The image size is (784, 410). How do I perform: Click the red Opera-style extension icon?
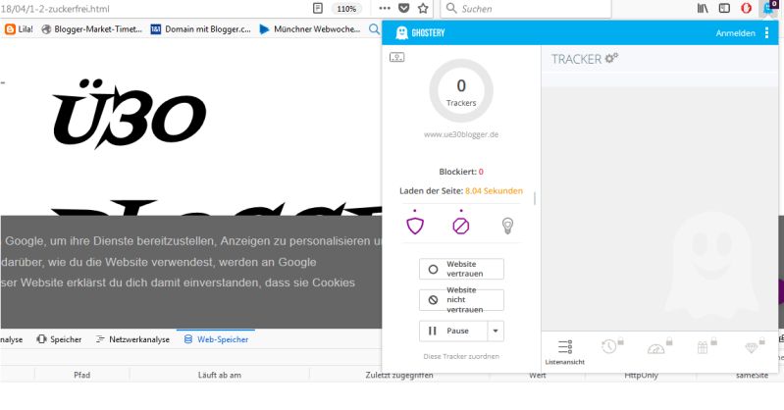click(746, 8)
